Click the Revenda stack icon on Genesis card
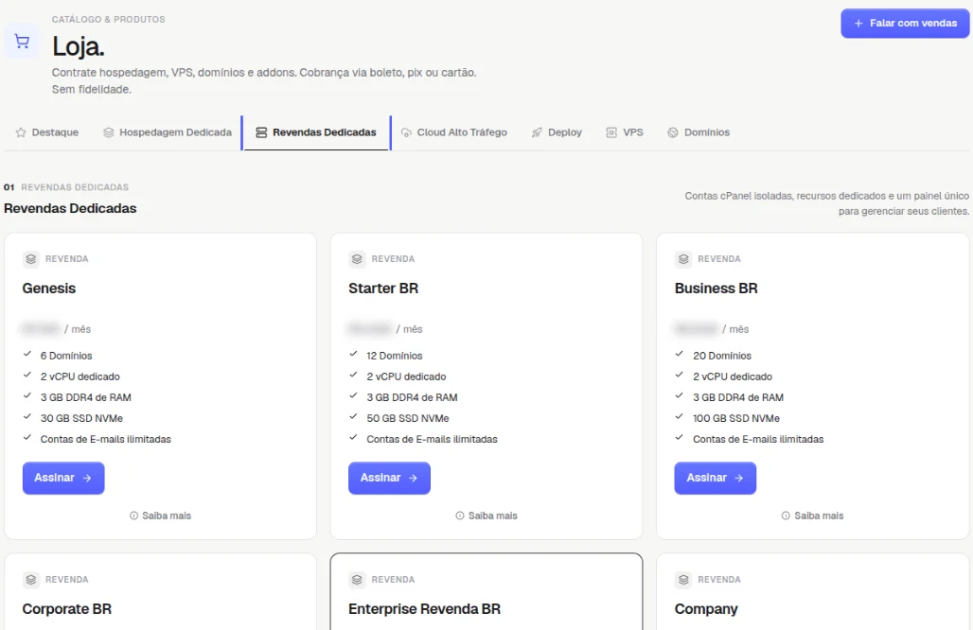 [x=31, y=259]
